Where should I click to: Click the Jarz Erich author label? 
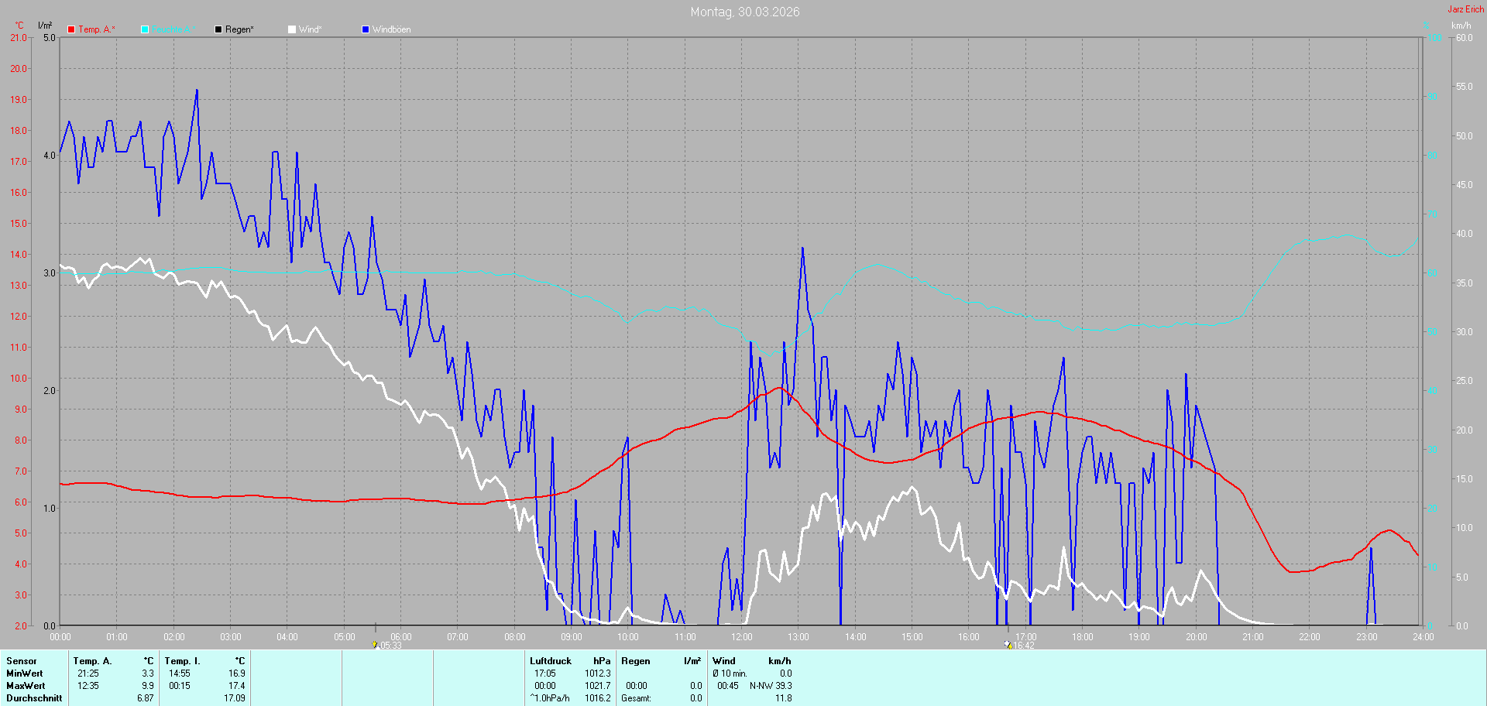pos(1465,9)
